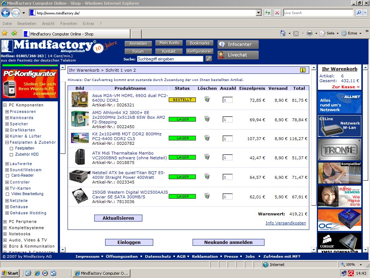Viewport: 370px width, 278px height.
Task: Open the Extras menu in menu bar
Action: 88,24
